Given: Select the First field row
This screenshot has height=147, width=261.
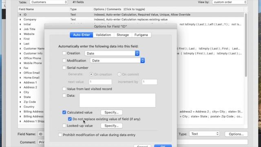Looking at the screenshot, I should pos(31,39).
